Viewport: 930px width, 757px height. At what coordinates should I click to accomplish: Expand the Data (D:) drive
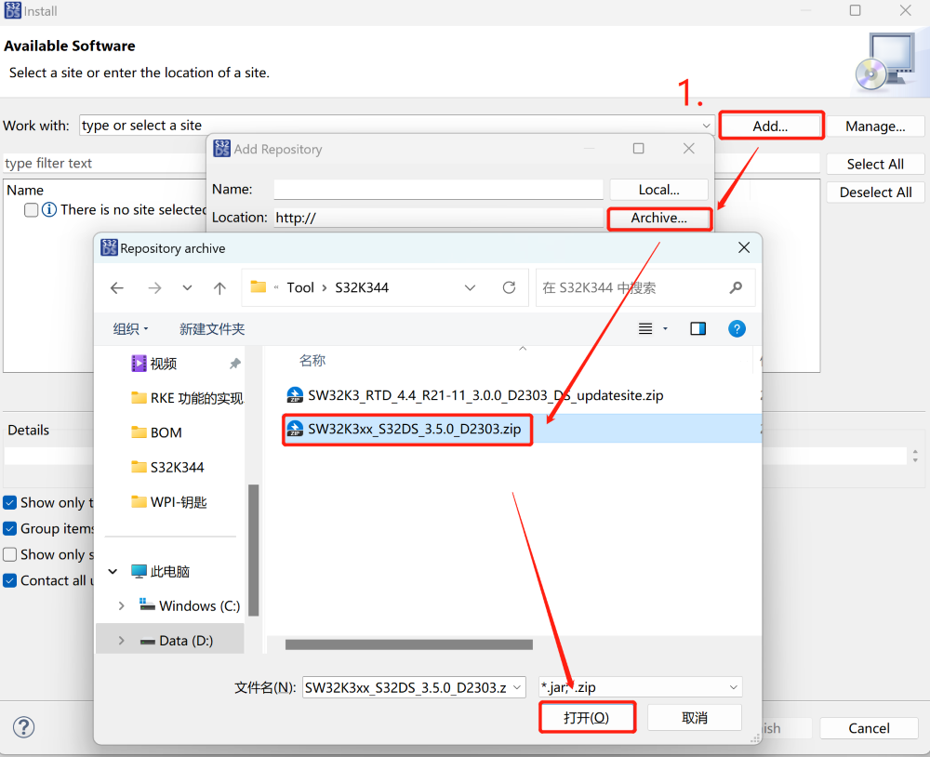pyautogui.click(x=121, y=641)
